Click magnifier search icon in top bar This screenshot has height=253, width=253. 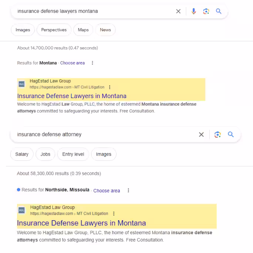coord(219,11)
